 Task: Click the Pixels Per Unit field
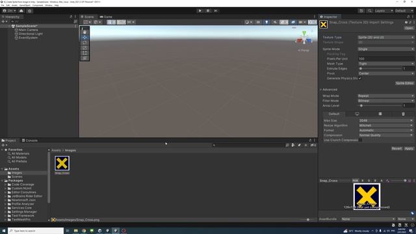pyautogui.click(x=385, y=59)
